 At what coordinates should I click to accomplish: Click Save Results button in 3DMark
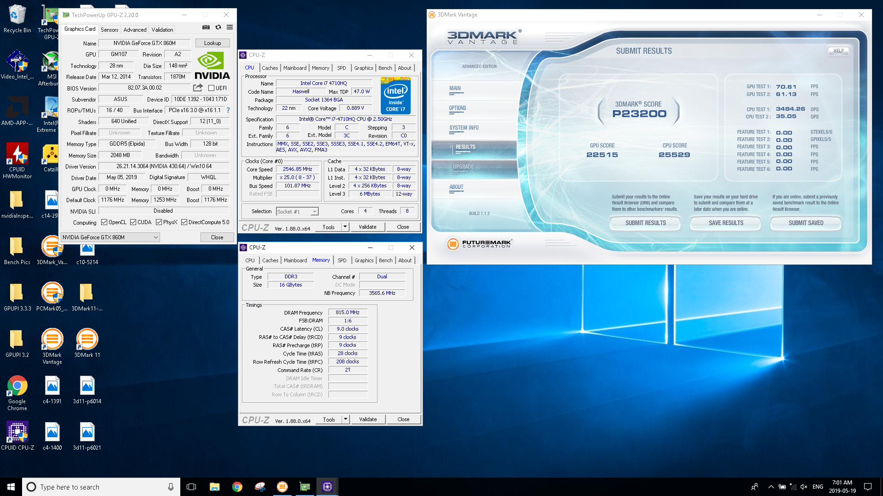(726, 223)
